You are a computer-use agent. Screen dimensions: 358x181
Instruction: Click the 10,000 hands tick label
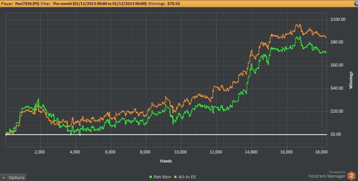pyautogui.click(x=181, y=152)
